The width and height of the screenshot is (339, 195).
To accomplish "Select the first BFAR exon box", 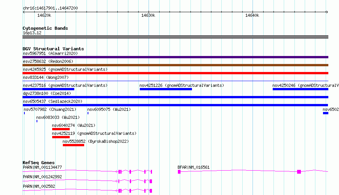I will tap(179, 172).
